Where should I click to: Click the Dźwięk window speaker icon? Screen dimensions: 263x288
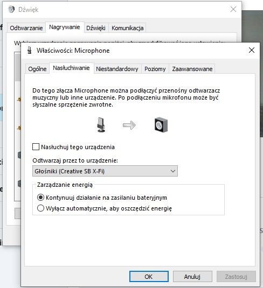pos(11,9)
